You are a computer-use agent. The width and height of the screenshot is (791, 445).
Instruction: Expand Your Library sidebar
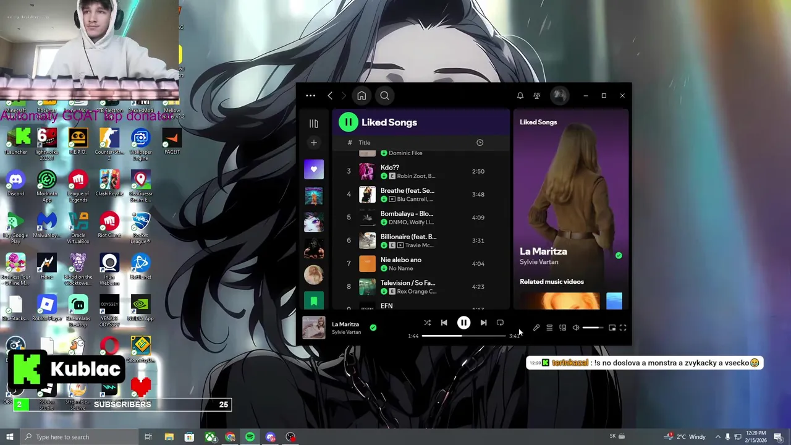314,123
